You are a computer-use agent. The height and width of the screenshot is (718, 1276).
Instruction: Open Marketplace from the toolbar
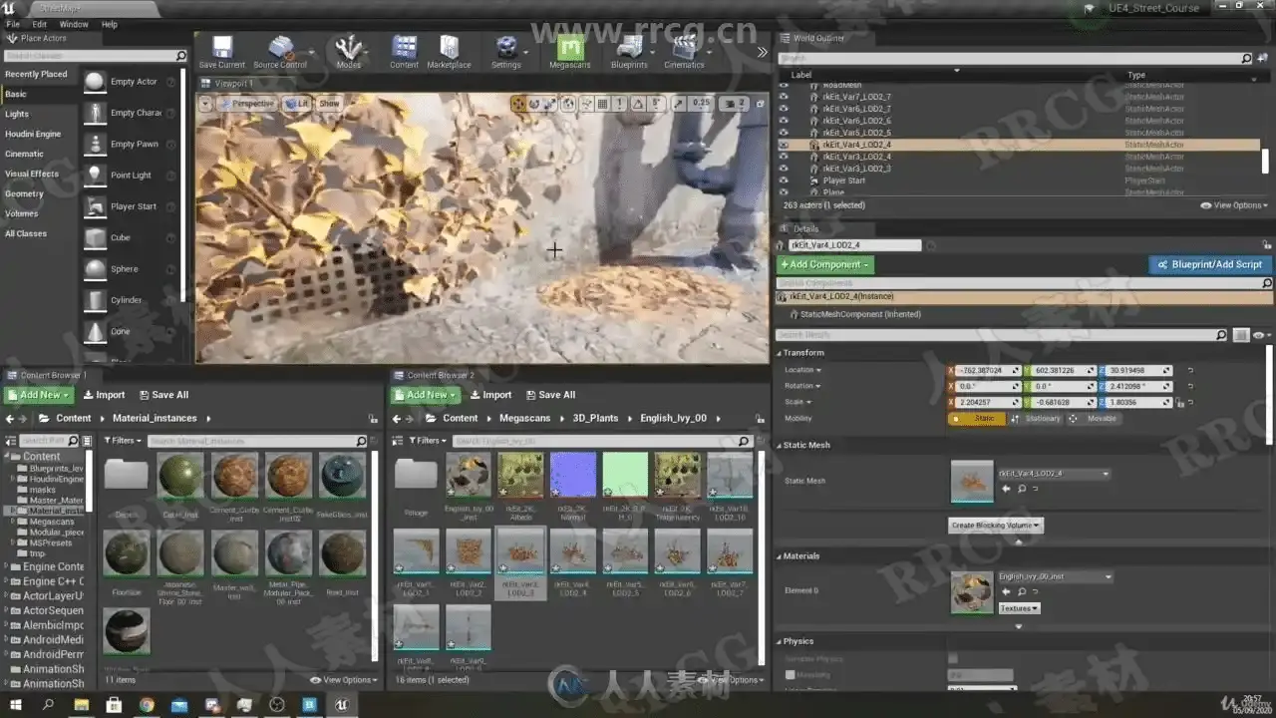[449, 48]
